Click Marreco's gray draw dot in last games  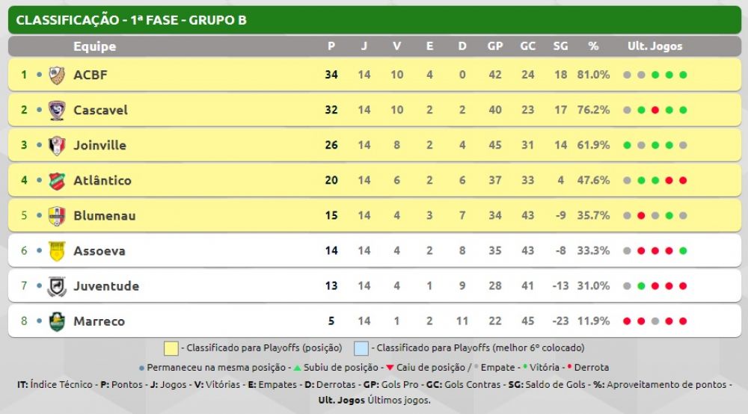point(655,321)
